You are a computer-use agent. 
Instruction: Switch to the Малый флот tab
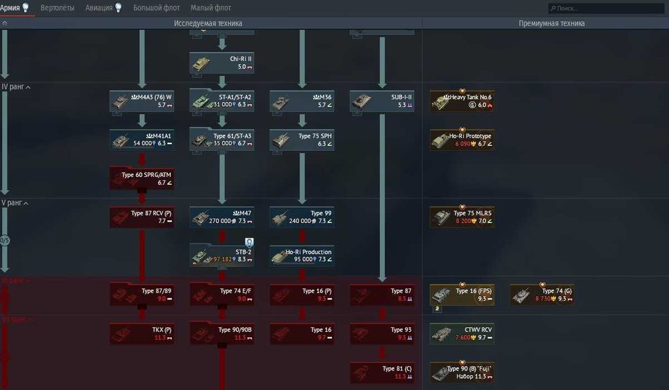coord(211,7)
